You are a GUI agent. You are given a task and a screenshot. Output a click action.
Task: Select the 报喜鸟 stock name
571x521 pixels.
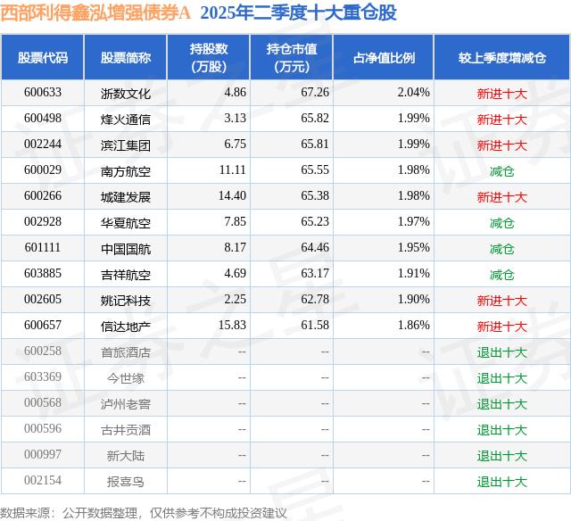(126, 482)
